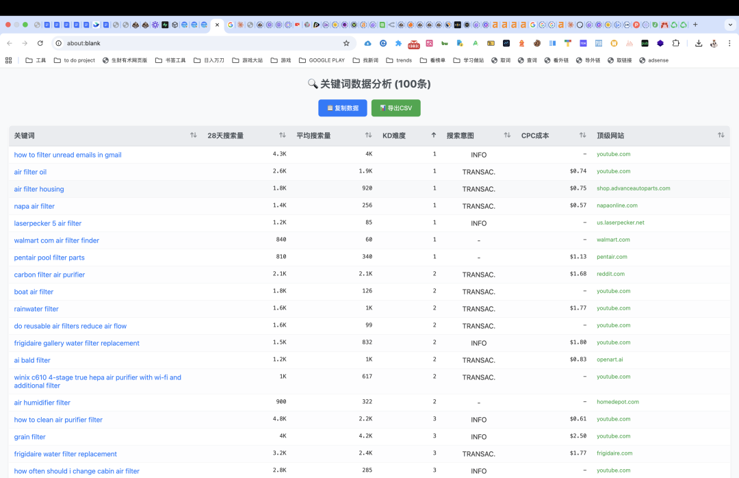The height and width of the screenshot is (478, 739).
Task: Open the 'ai bald filter' keyword link
Action: [x=32, y=360]
